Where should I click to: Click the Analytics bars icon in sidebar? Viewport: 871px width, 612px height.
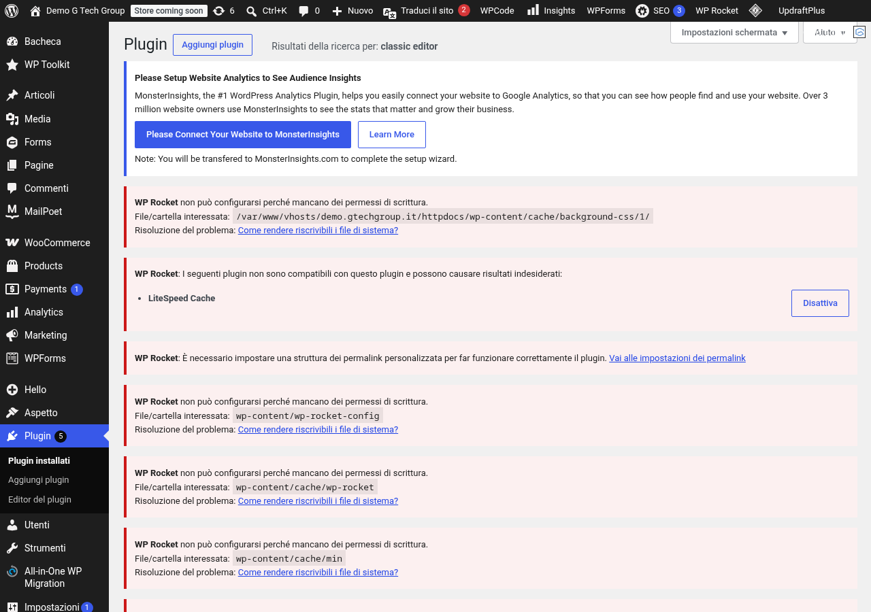(x=12, y=312)
